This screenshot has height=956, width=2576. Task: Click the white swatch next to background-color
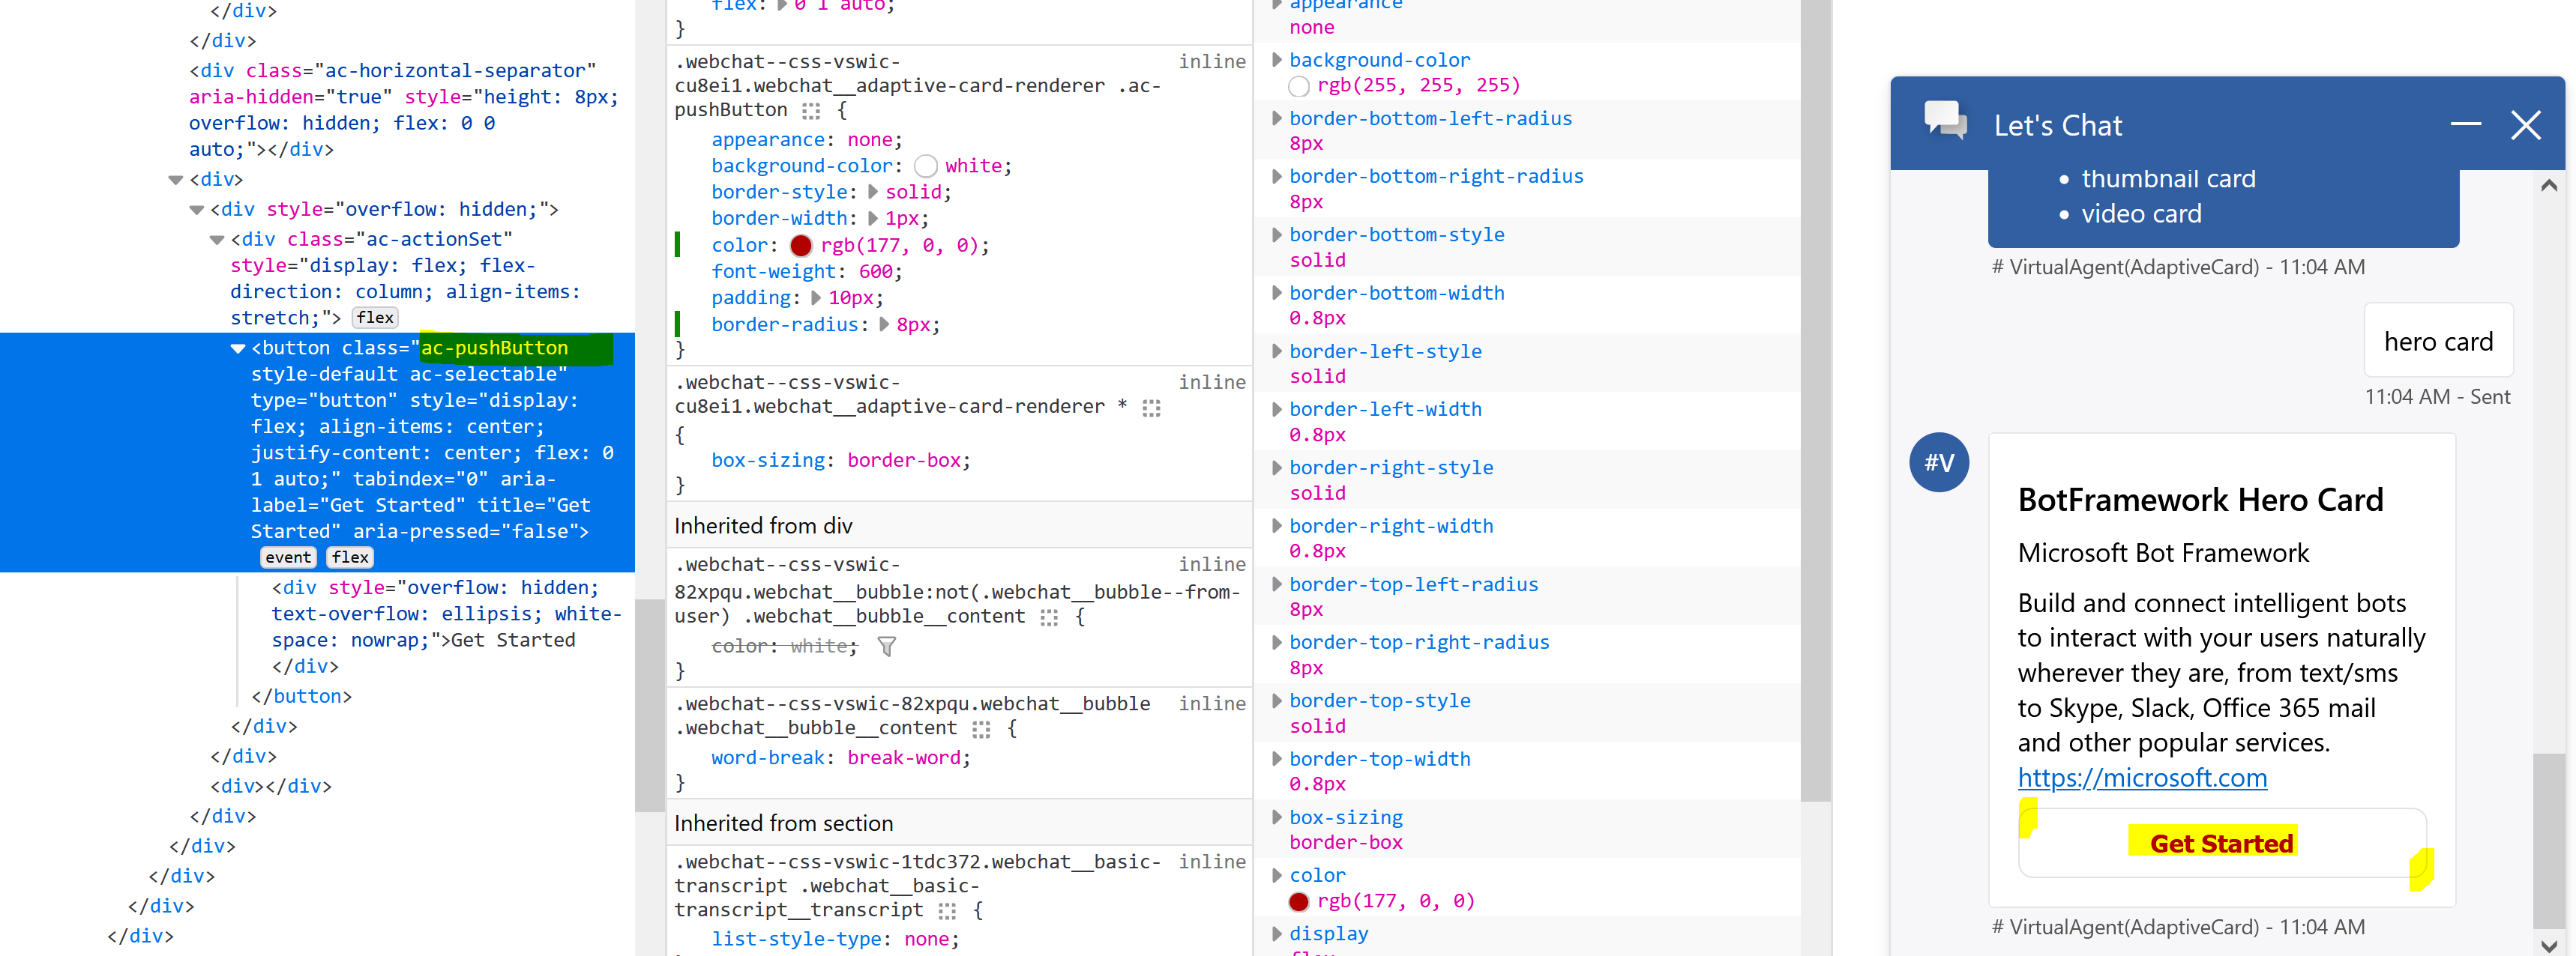925,166
